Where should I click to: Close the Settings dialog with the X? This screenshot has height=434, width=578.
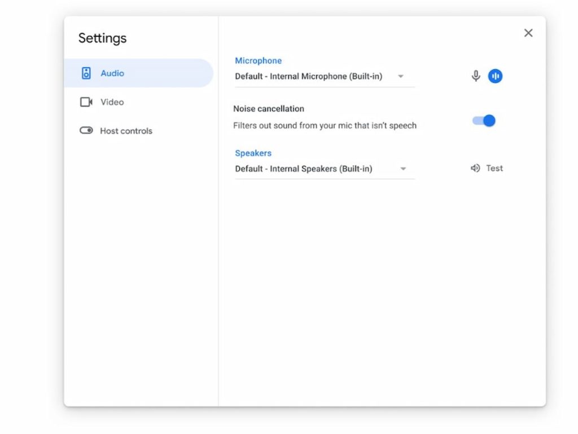tap(528, 33)
